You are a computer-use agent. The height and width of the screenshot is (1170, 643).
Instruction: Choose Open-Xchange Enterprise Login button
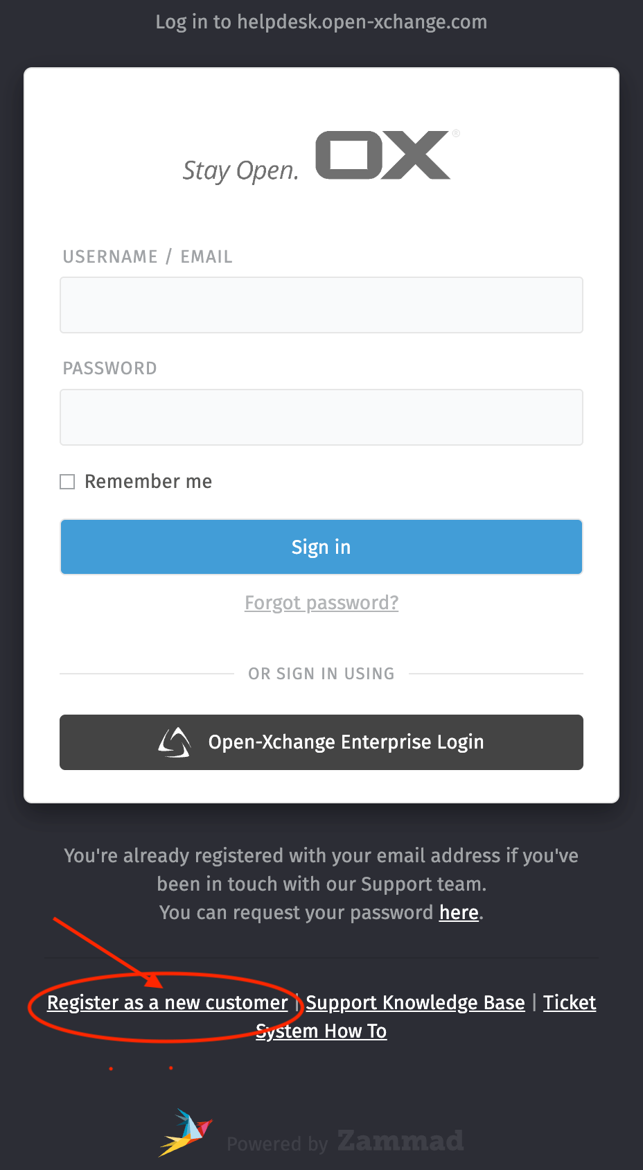point(321,742)
